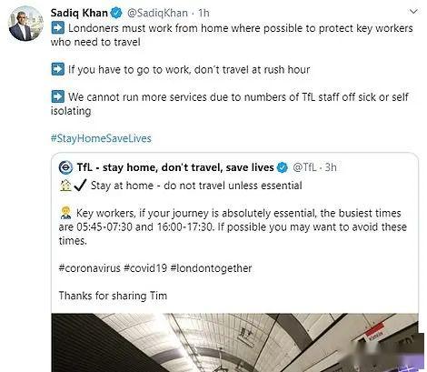Click the first arrow emoji before Londoners
This screenshot has height=372, width=427.
pos(58,28)
